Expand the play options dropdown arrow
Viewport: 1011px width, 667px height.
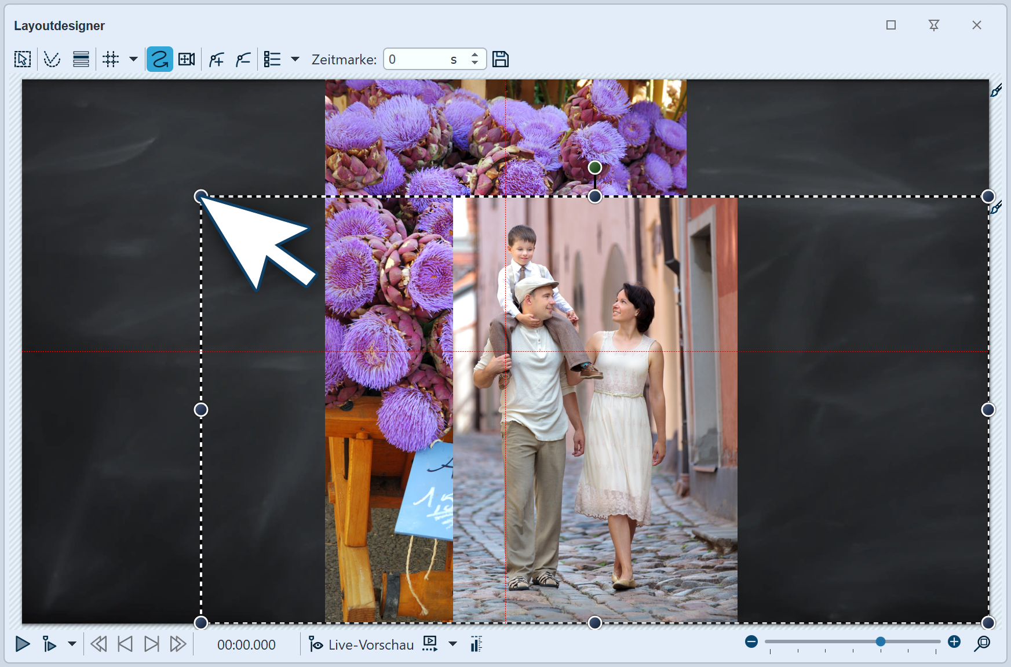coord(72,644)
